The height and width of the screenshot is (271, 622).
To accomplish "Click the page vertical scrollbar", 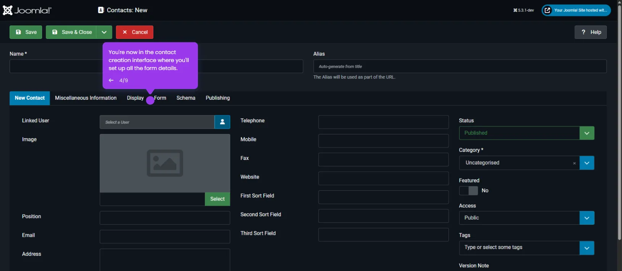I will point(619,122).
